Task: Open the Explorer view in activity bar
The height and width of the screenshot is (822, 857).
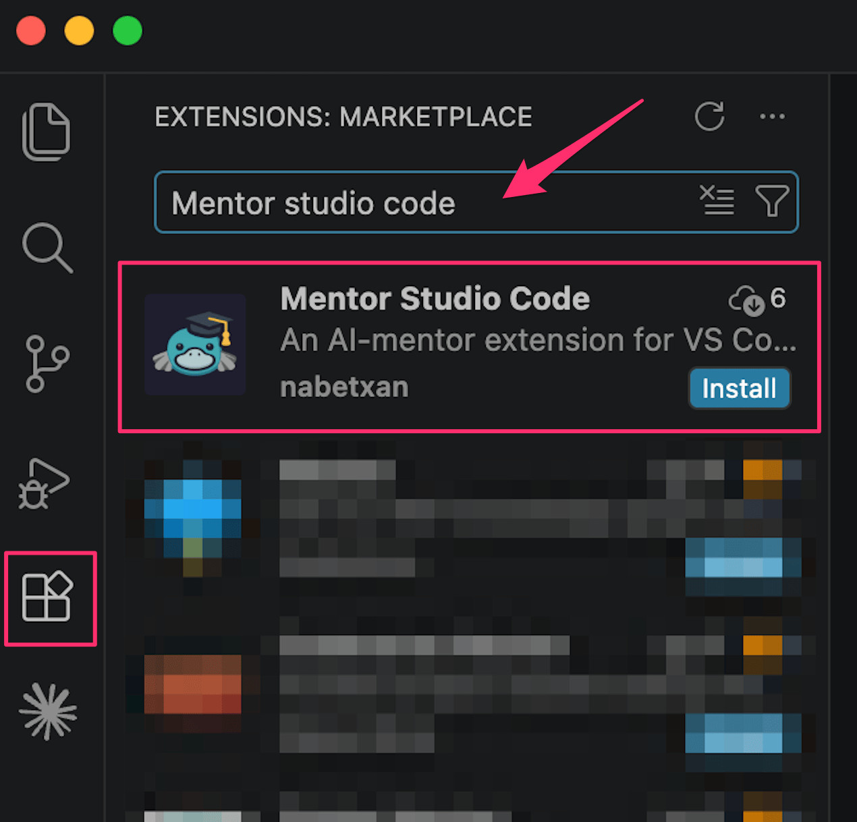Action: click(46, 132)
